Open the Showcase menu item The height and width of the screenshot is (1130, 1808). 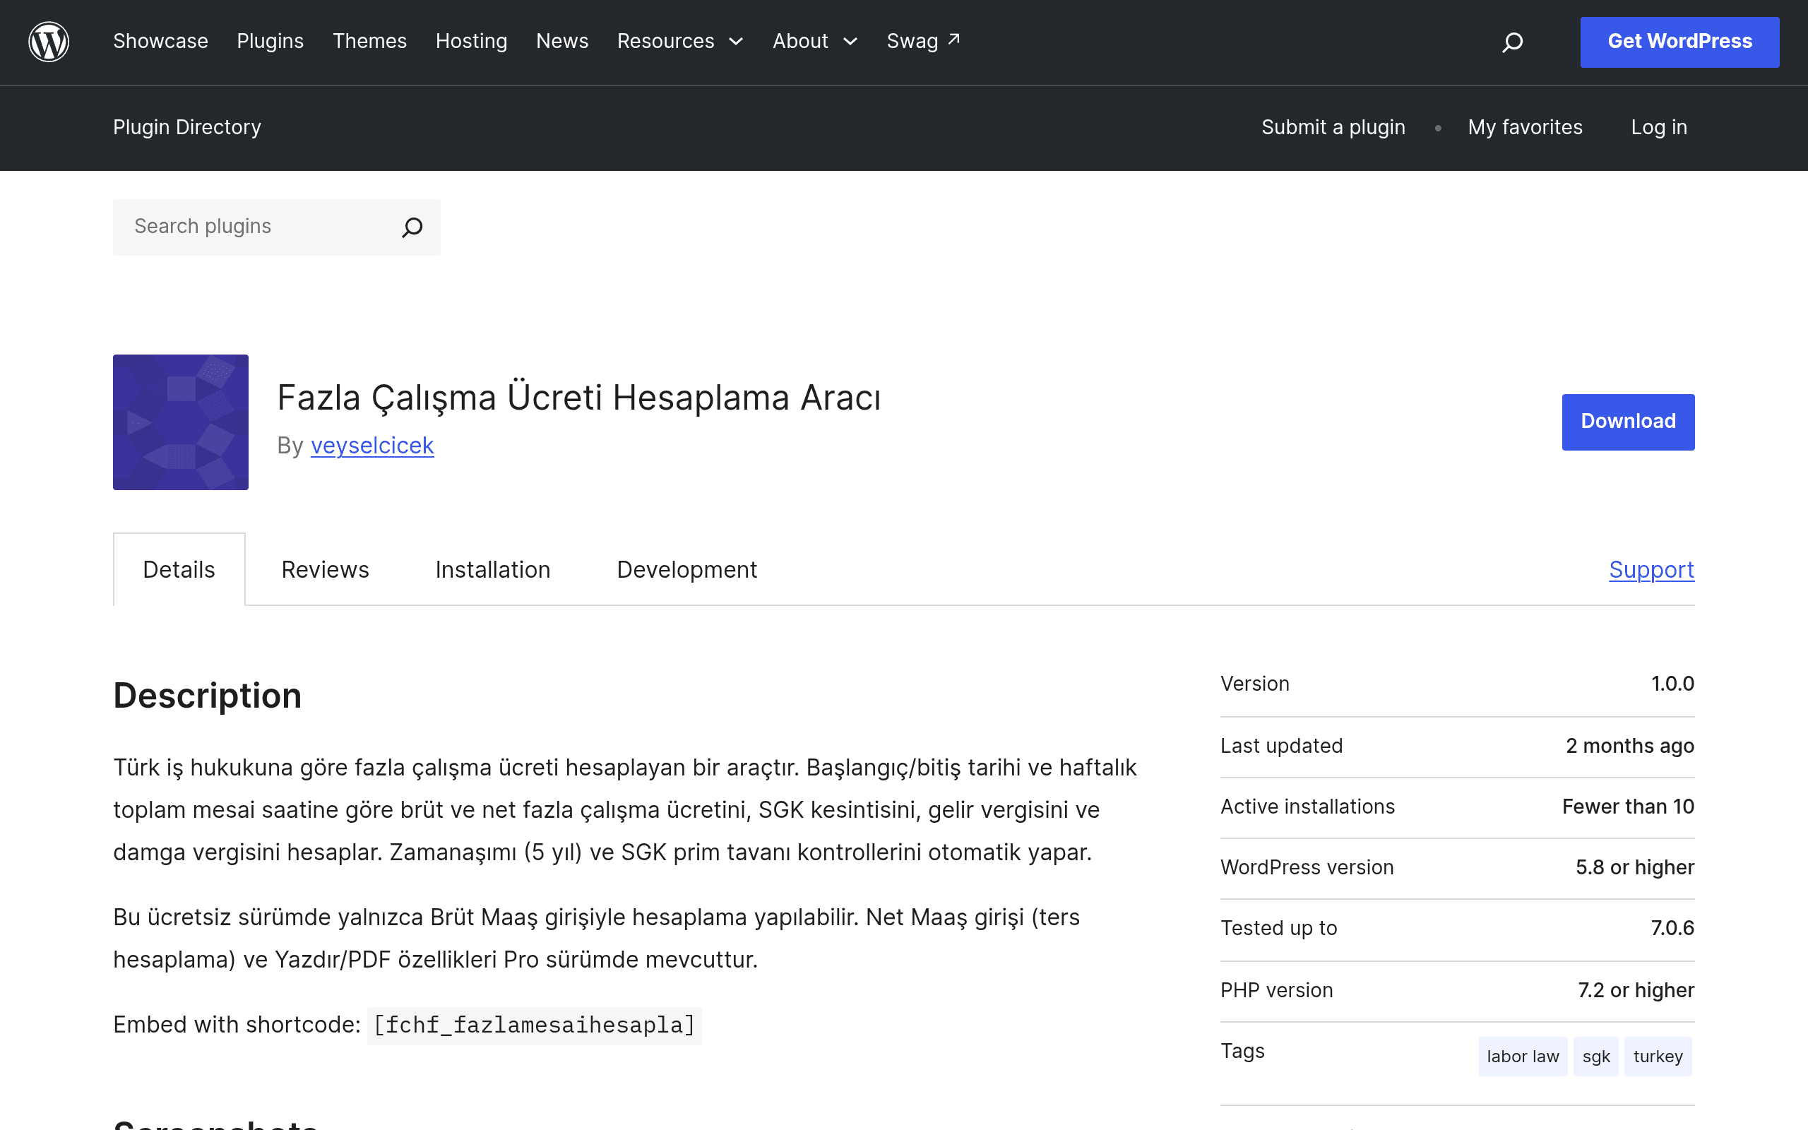(160, 41)
